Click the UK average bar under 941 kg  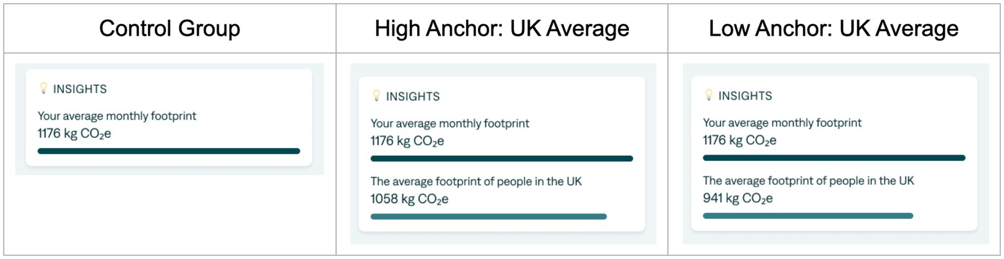[x=808, y=216]
